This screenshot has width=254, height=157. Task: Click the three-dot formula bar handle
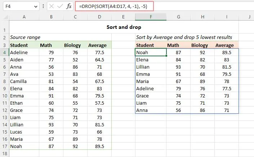click(x=43, y=6)
